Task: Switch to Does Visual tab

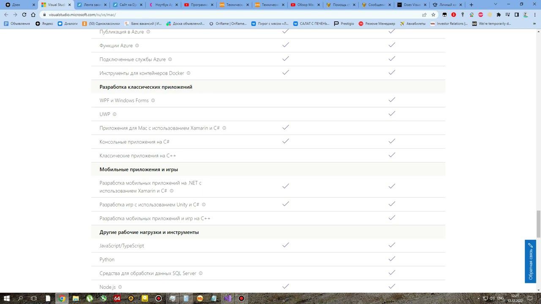Action: pos(411,5)
